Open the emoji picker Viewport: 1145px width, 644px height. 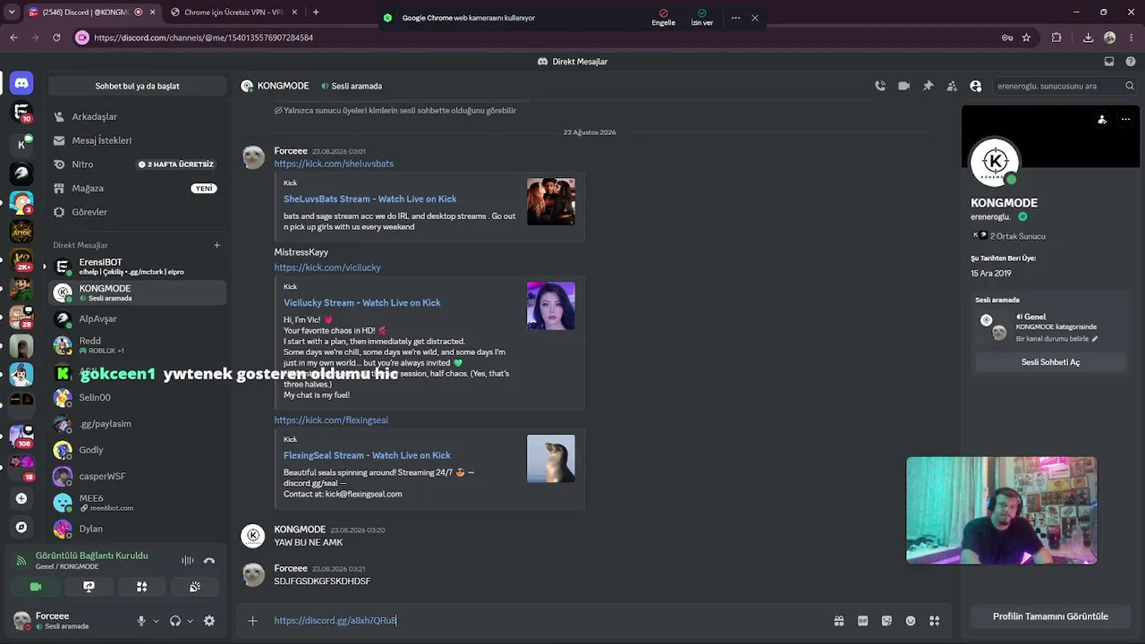pyautogui.click(x=911, y=621)
